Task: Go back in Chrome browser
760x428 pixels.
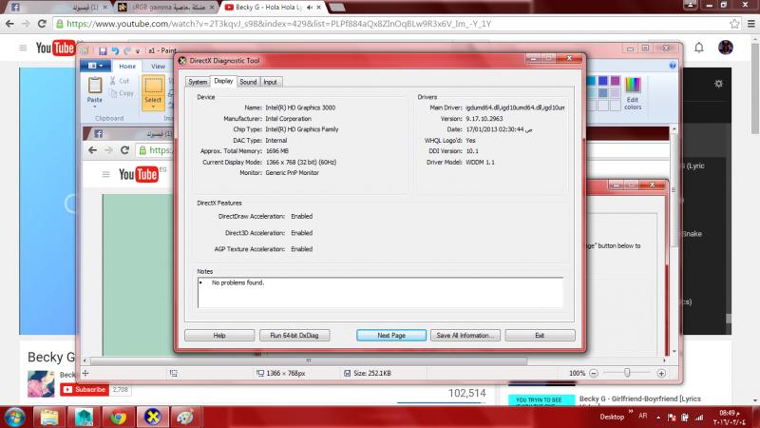Action: pos(9,24)
